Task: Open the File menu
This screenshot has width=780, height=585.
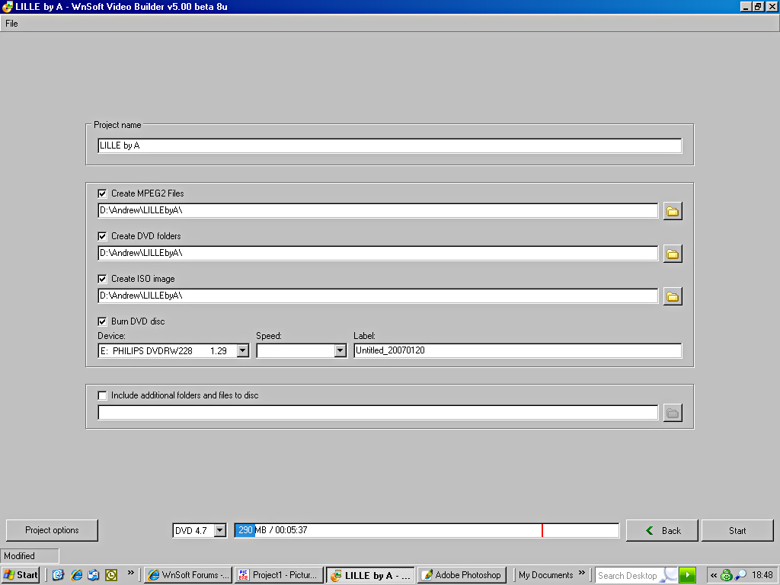Action: pos(11,24)
